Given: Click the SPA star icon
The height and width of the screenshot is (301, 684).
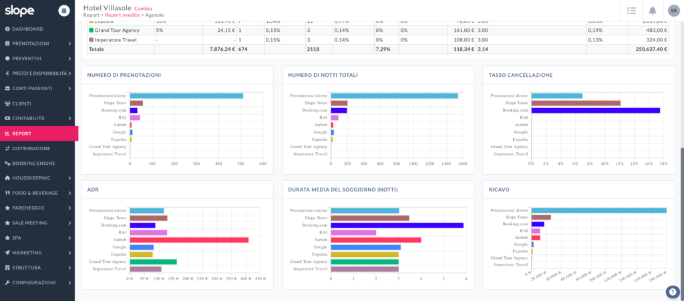Looking at the screenshot, I should pyautogui.click(x=7, y=238).
